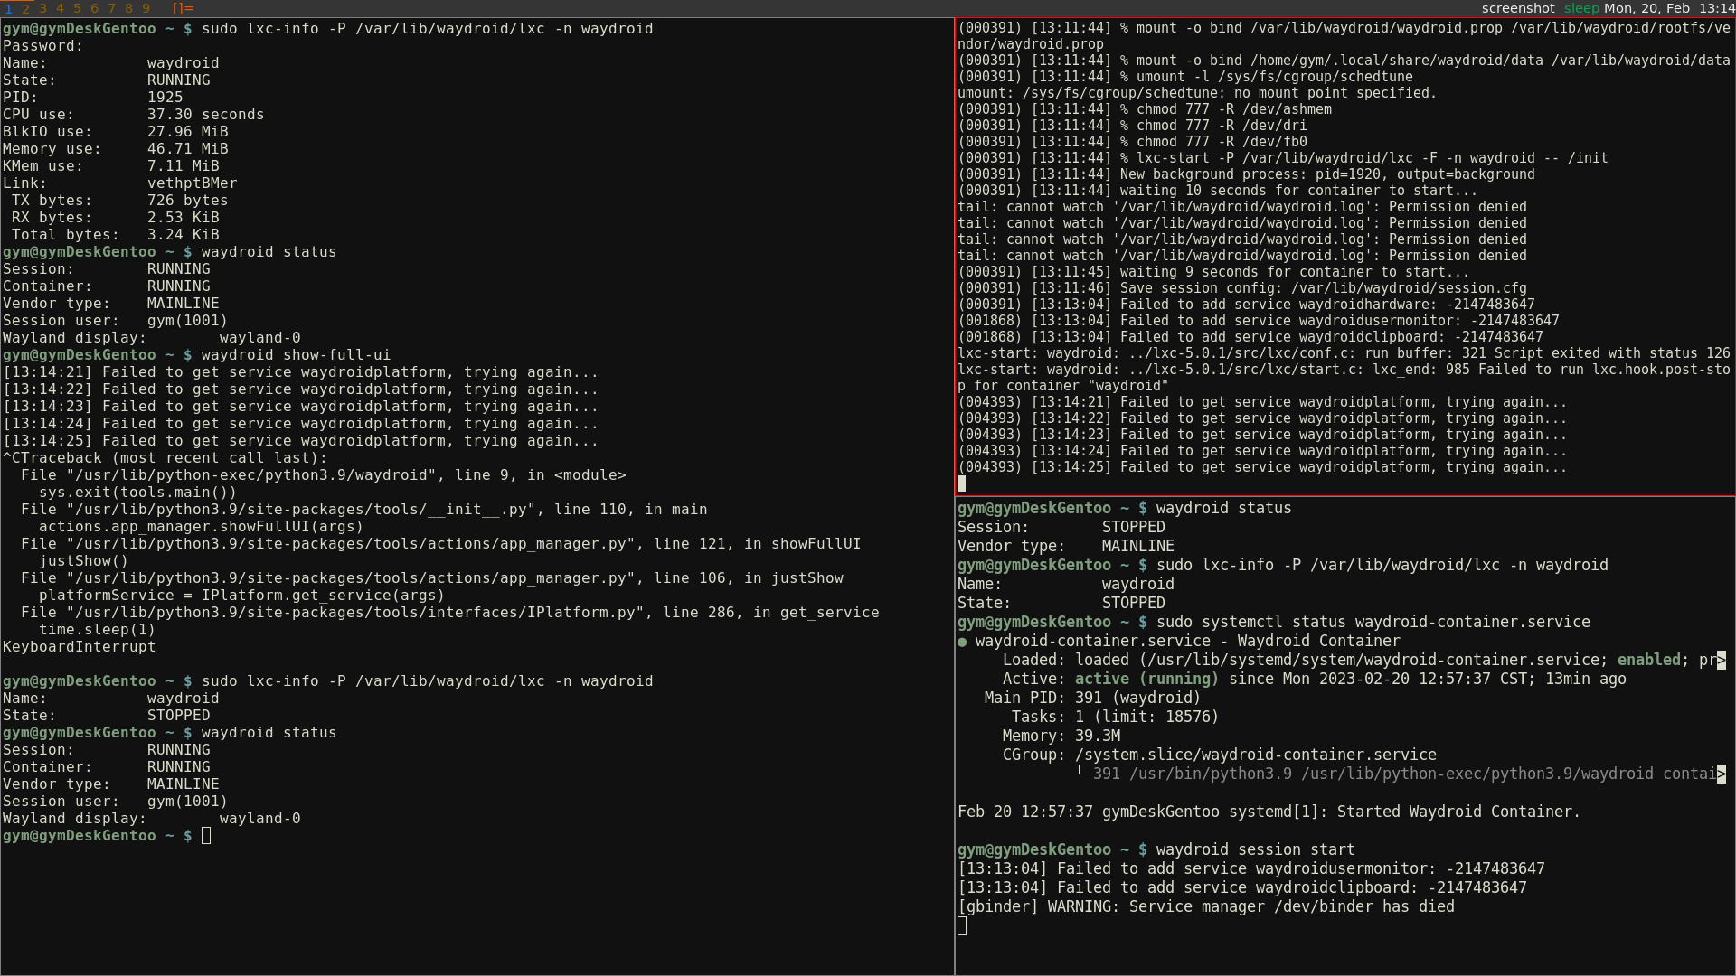The image size is (1736, 976).
Task: Click 'Tasks: 1 (limit: 18576)' line
Action: point(1116,717)
